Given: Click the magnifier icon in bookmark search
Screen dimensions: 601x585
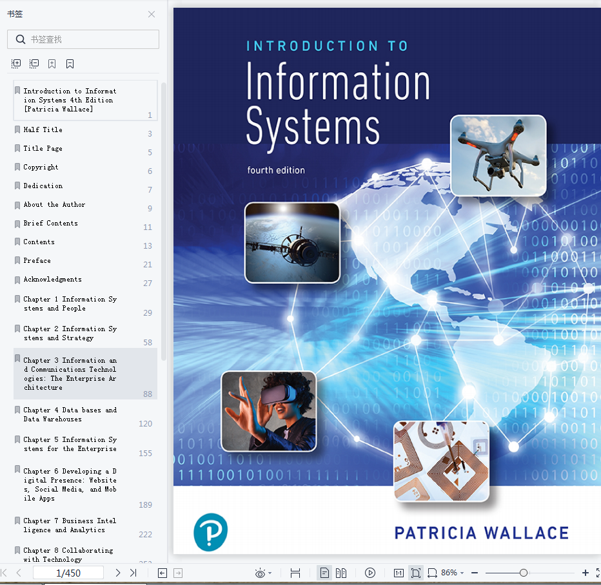Looking at the screenshot, I should [21, 39].
